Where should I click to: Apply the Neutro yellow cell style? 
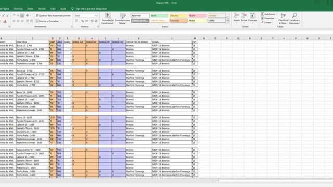[178, 16]
